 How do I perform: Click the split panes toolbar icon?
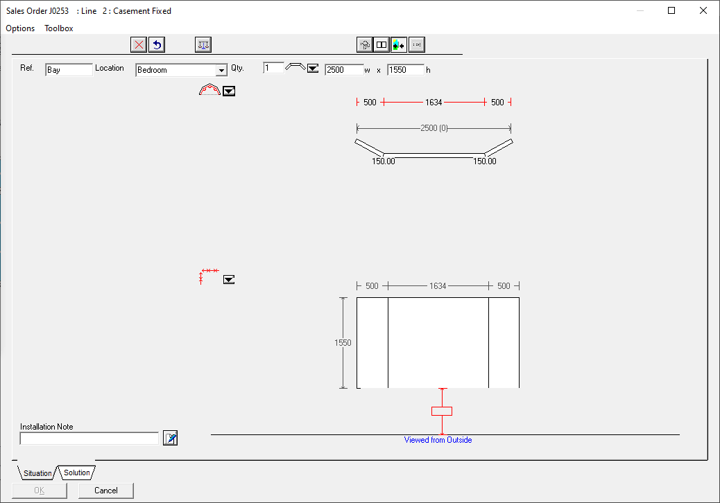click(382, 45)
